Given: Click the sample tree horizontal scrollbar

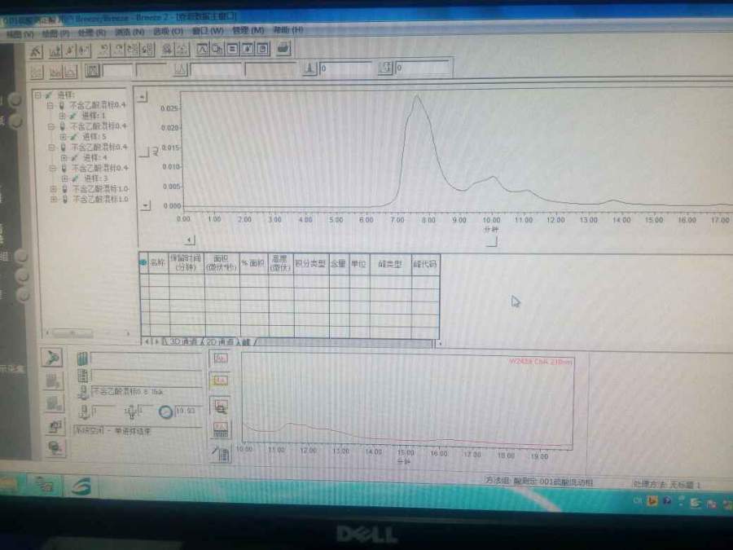Looking at the screenshot, I should point(87,333).
